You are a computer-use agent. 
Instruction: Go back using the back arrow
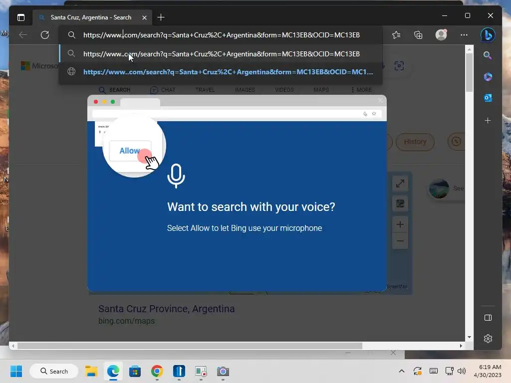(23, 35)
